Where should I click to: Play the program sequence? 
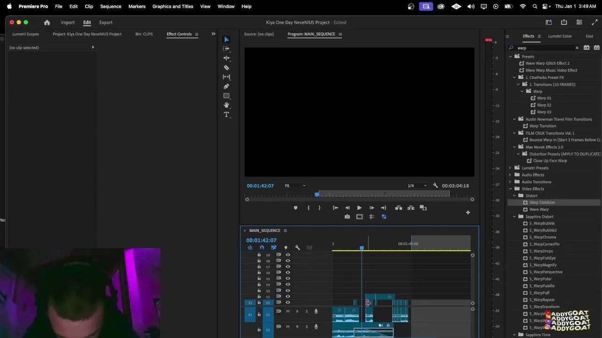[x=359, y=208]
